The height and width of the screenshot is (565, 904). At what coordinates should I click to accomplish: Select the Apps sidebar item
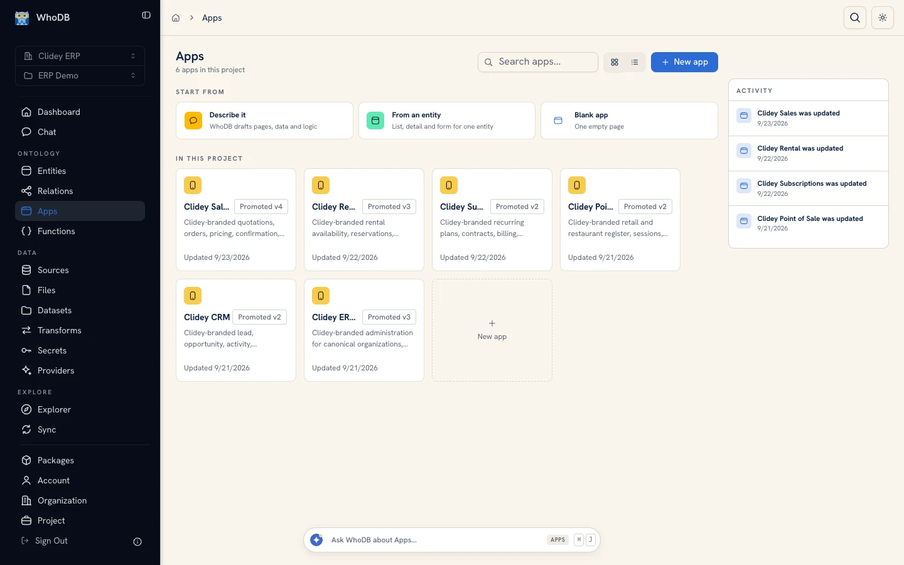click(80, 211)
